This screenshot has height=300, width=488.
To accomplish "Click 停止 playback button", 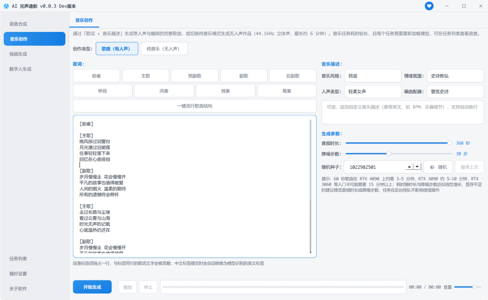I will [x=148, y=287].
